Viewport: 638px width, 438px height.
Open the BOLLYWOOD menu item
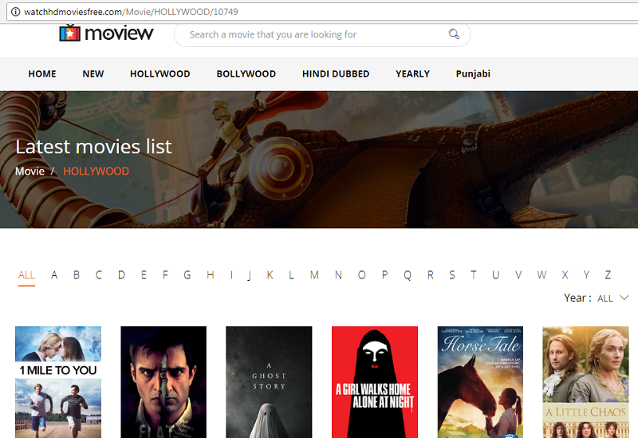(x=246, y=73)
